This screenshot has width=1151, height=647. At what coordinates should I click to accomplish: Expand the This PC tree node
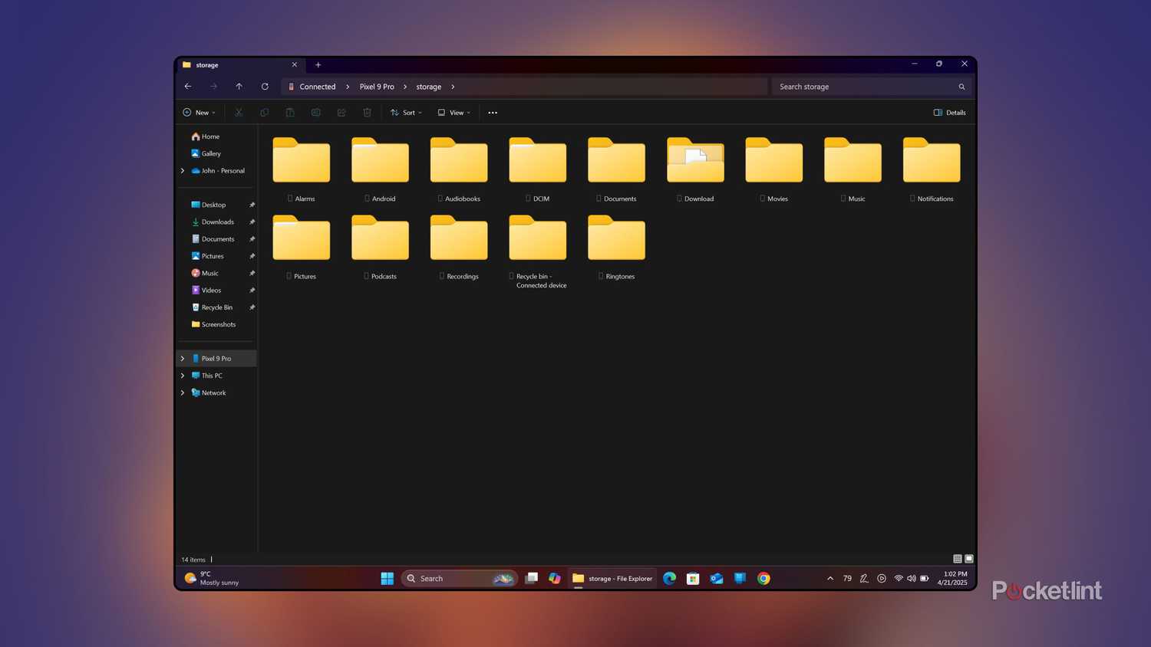183,376
